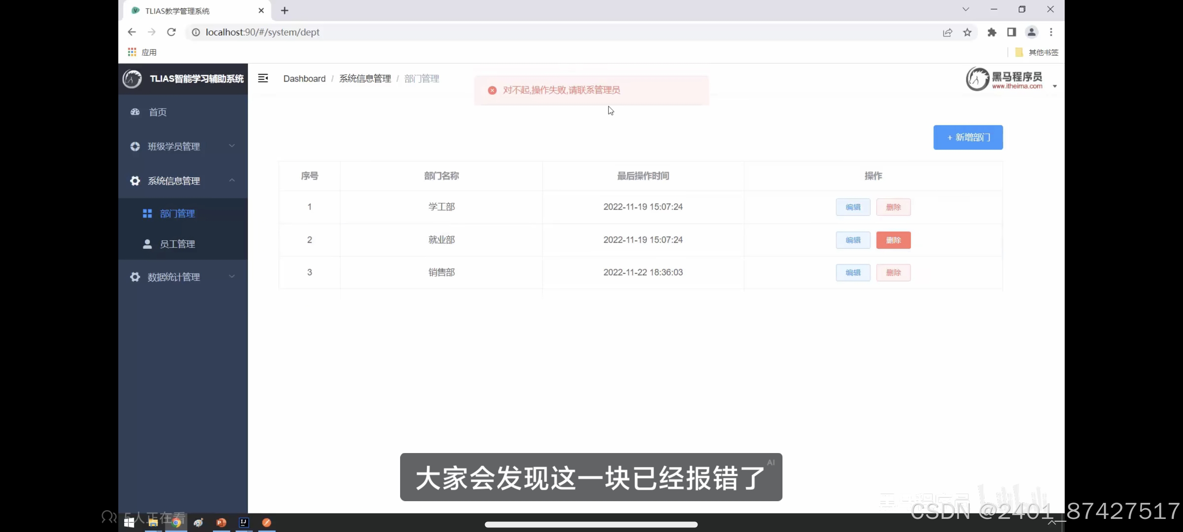Select 员工管理 in the sidebar
1183x532 pixels.
[x=177, y=244]
